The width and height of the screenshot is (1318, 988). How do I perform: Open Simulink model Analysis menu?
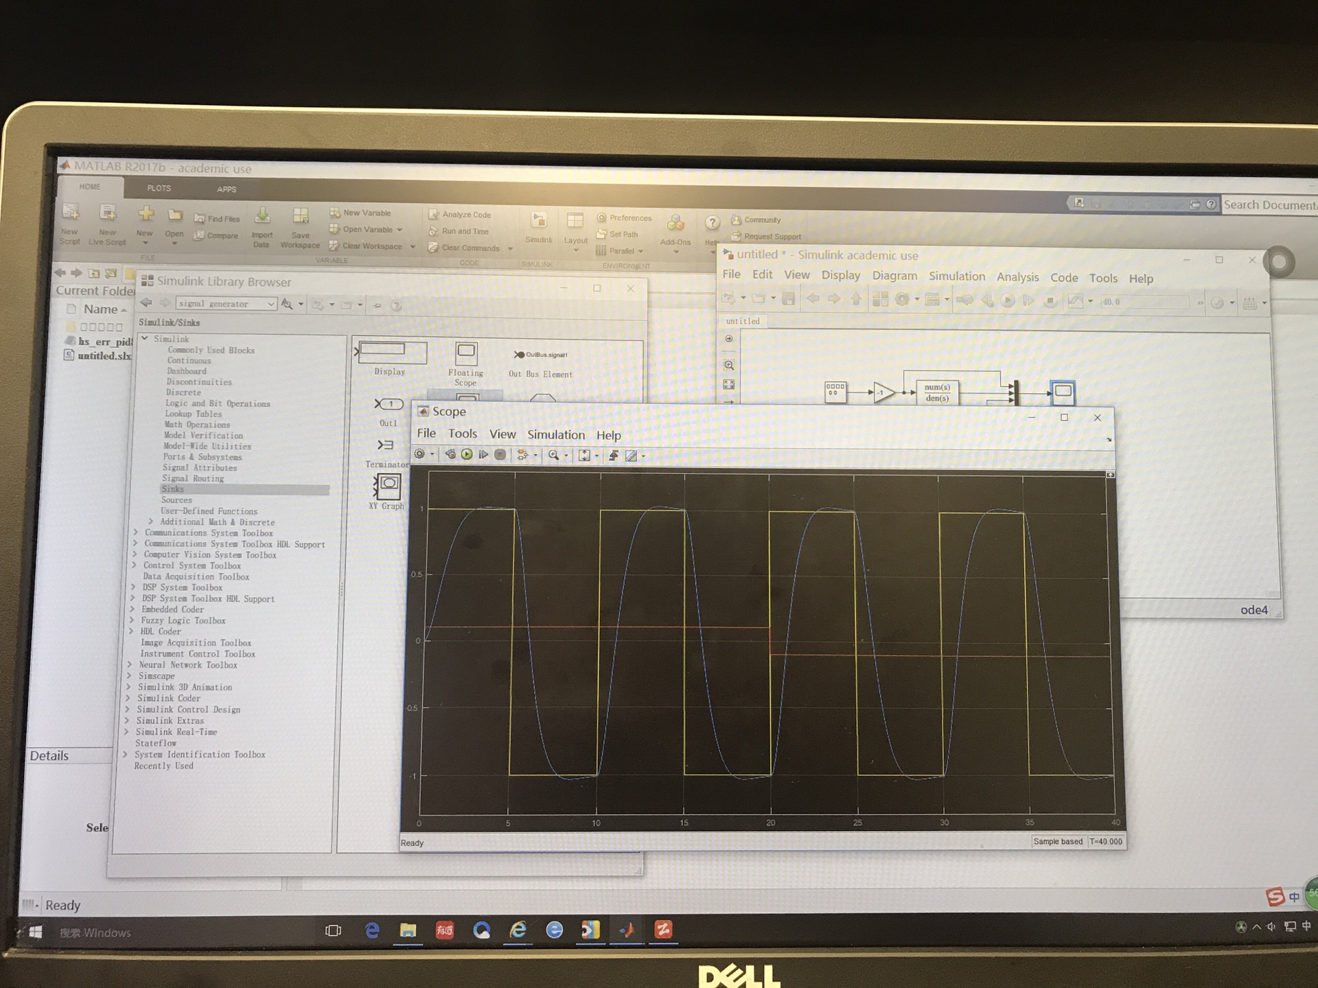1017,277
